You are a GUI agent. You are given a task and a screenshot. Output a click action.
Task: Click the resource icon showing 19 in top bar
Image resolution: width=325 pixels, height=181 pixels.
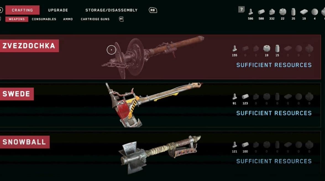(304, 12)
